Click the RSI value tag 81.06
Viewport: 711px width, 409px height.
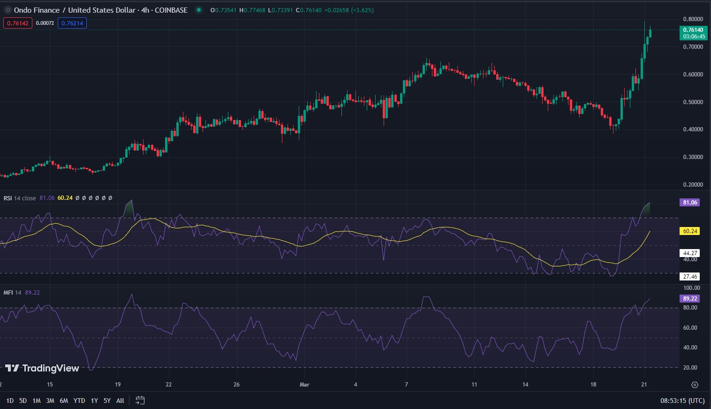690,203
